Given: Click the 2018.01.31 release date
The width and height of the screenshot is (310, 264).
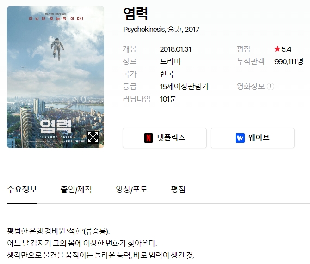Looking at the screenshot, I should point(175,49).
